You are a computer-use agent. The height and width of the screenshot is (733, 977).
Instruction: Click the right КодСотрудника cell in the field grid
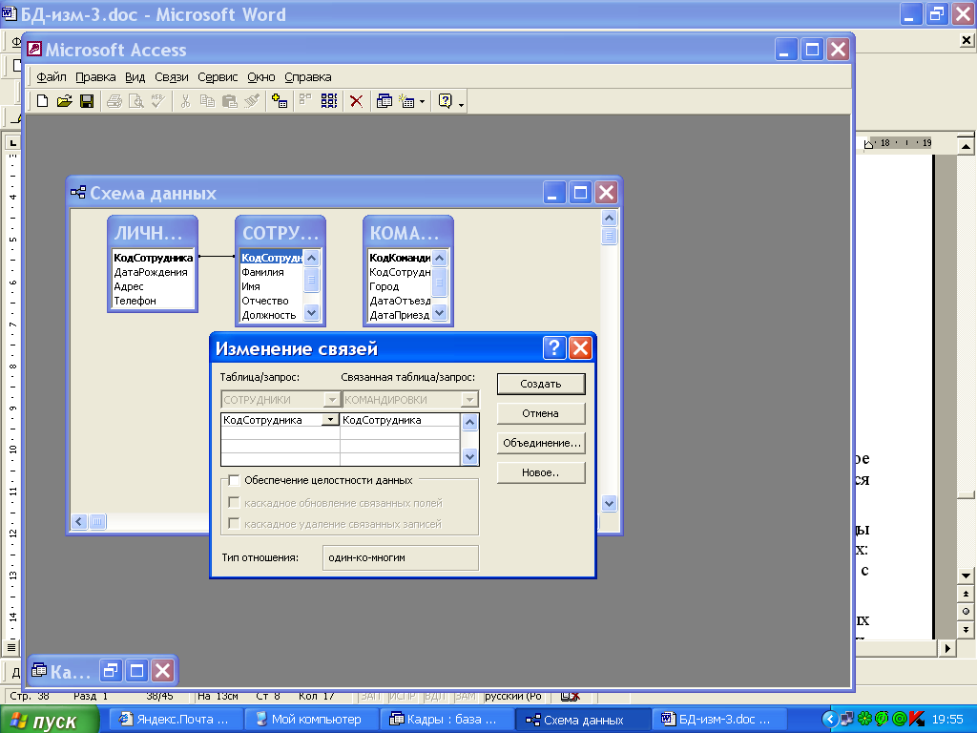[x=400, y=420]
